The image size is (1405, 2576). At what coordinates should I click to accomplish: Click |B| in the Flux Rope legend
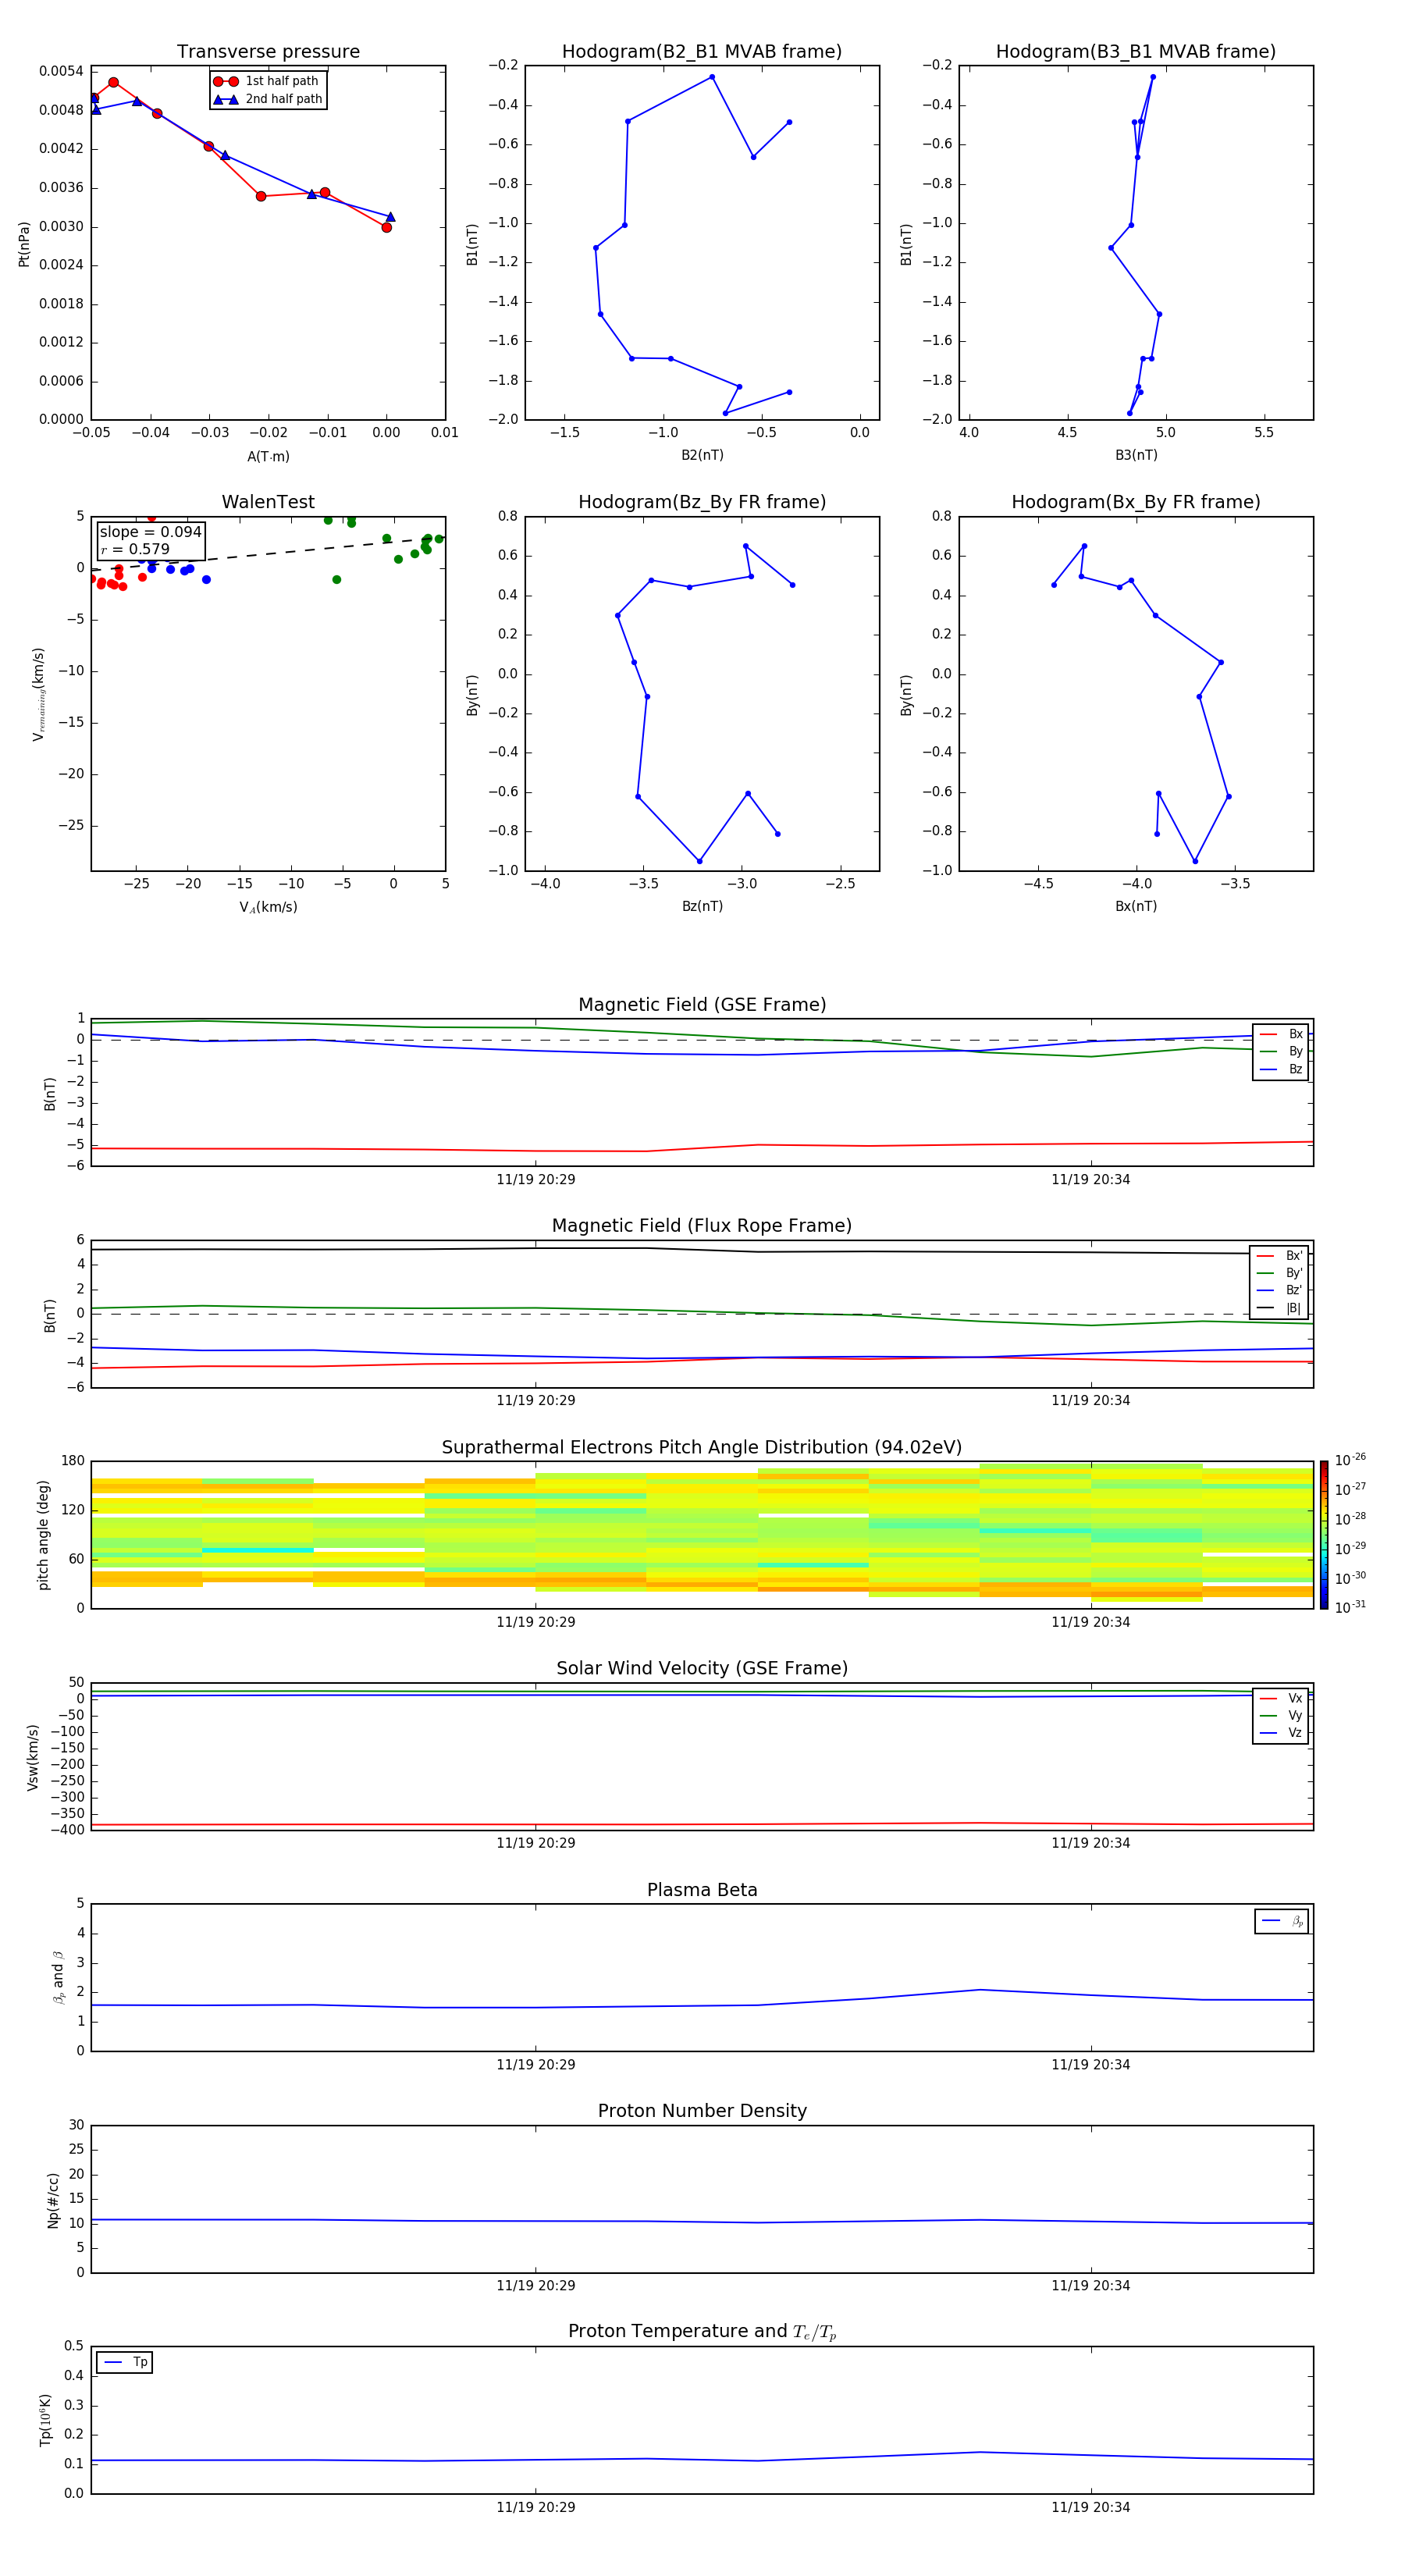[x=1279, y=1308]
